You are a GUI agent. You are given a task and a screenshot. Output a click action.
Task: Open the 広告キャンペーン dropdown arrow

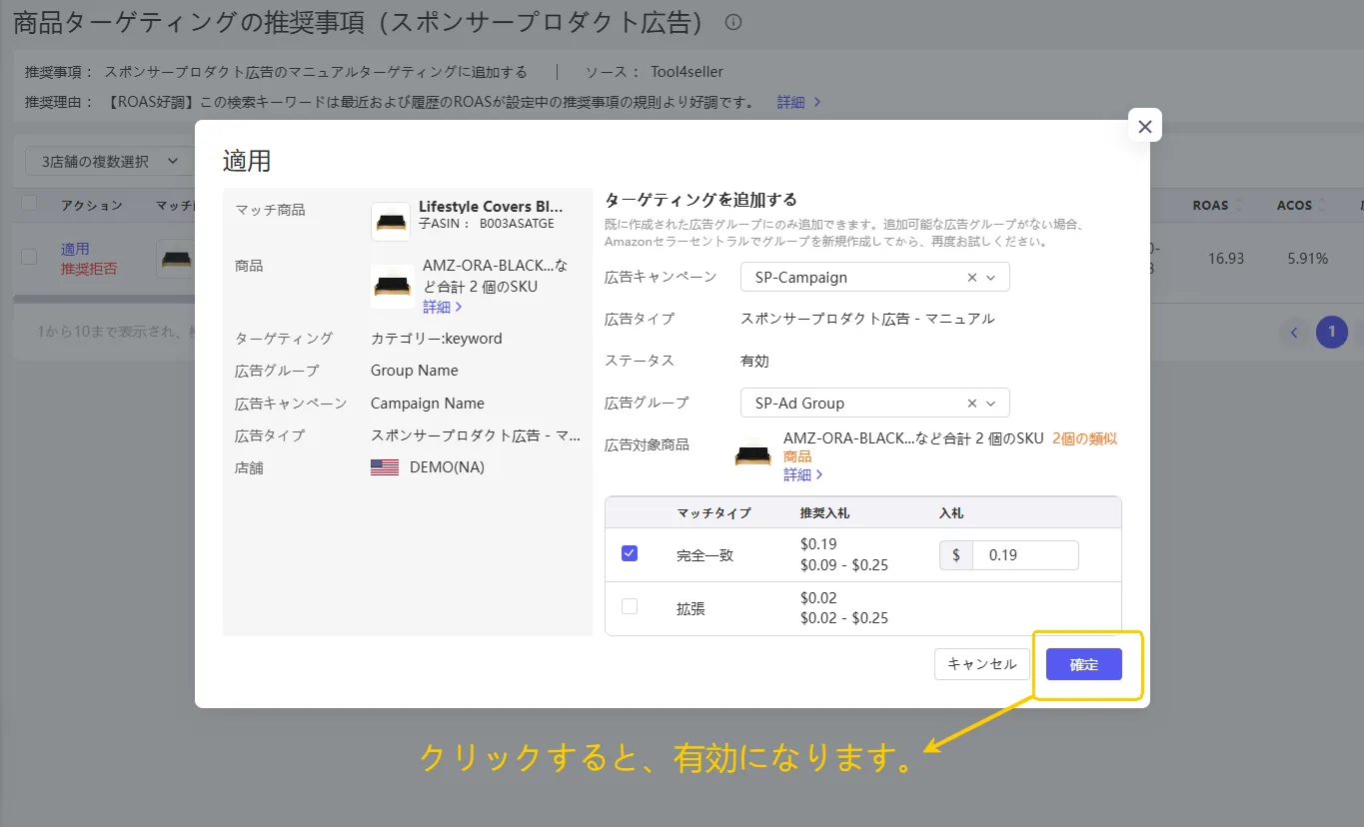(991, 278)
